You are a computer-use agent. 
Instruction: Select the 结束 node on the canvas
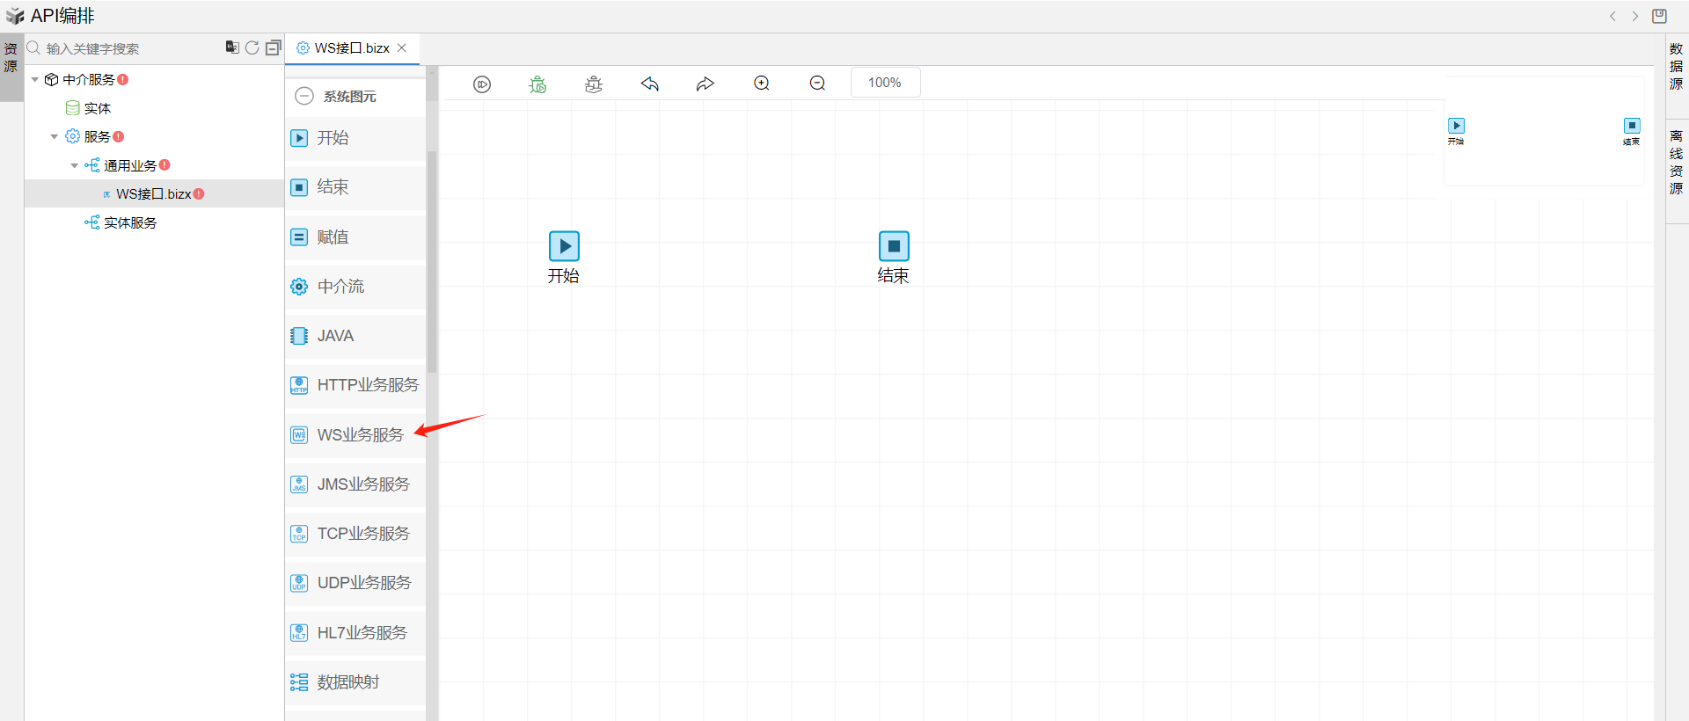[893, 246]
